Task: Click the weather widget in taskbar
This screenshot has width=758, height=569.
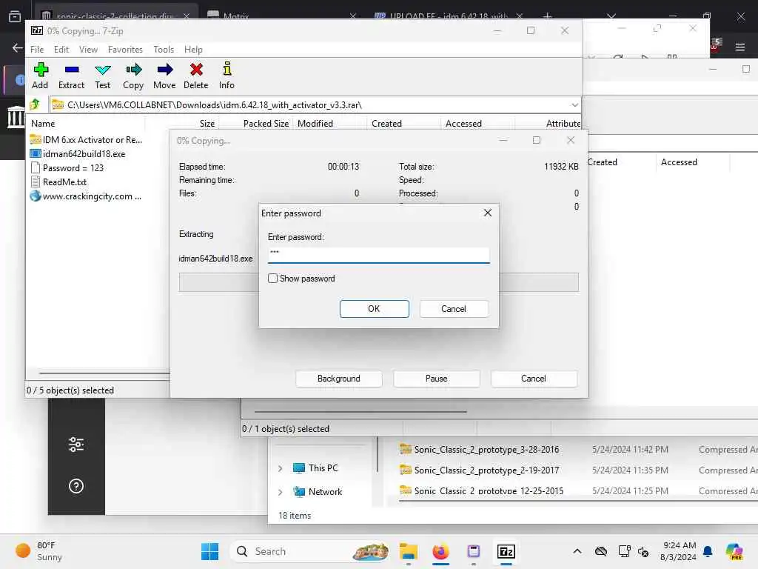Action: 38,551
